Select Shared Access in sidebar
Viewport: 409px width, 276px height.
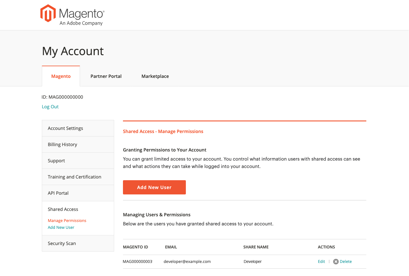[63, 209]
